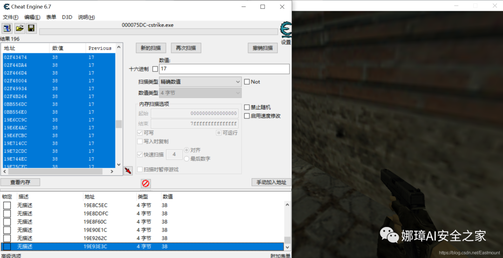Screen dimensions: 503x258
Task: Open the 扫描类型 精确数值 dropdown
Action: [x=200, y=82]
